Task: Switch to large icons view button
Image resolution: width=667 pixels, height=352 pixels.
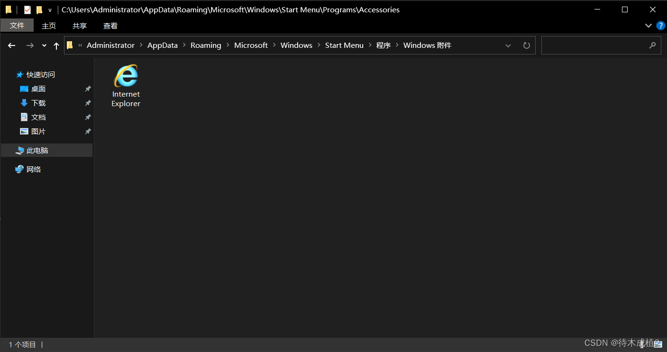Action: (x=658, y=345)
